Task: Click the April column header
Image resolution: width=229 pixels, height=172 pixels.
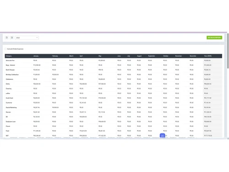Action: point(81,56)
